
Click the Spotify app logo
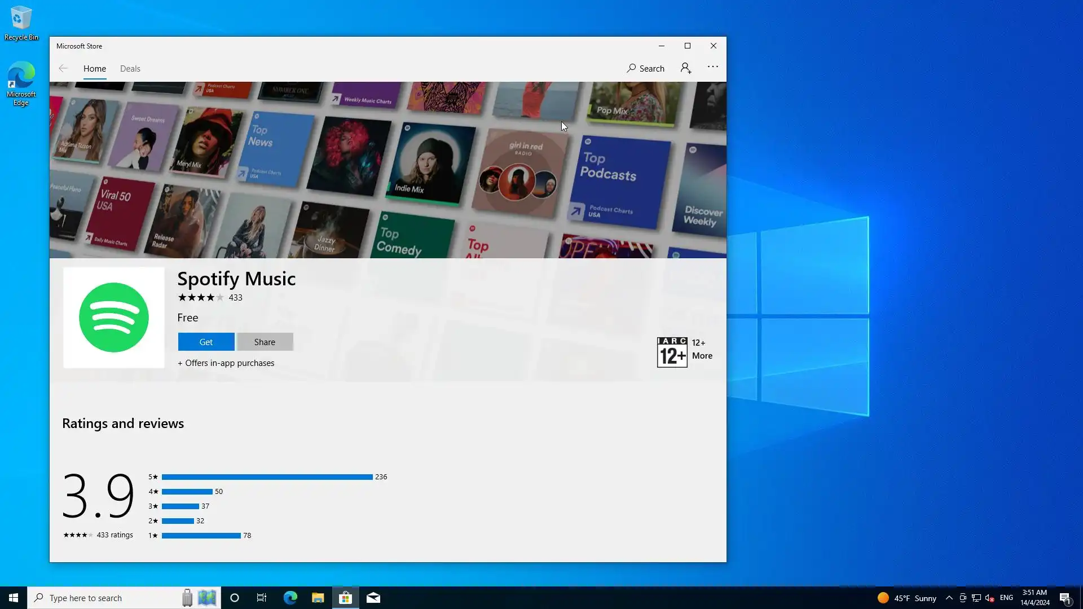tap(114, 317)
